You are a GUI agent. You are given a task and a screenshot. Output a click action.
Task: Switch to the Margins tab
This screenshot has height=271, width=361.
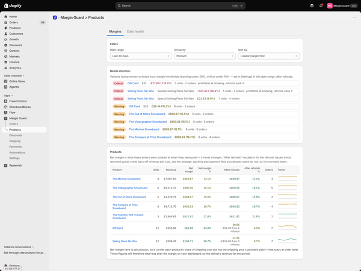click(x=115, y=31)
